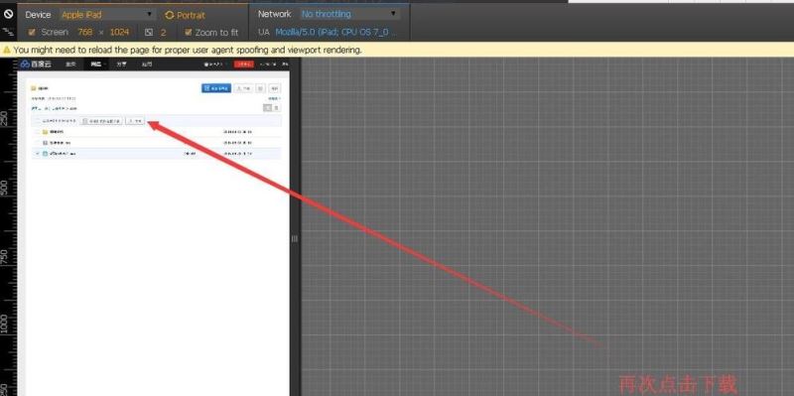The image size is (794, 396).
Task: Open the Device dropdown showing Apple iPad
Action: point(107,15)
